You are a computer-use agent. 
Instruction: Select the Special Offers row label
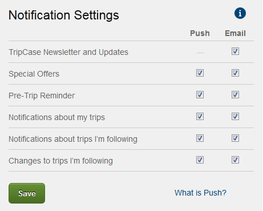tap(34, 74)
